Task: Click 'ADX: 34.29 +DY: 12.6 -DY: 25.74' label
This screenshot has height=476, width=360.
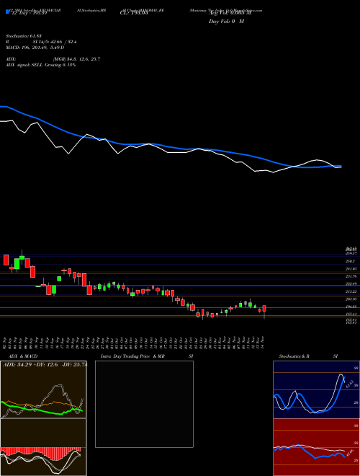Action: pyautogui.click(x=45, y=364)
